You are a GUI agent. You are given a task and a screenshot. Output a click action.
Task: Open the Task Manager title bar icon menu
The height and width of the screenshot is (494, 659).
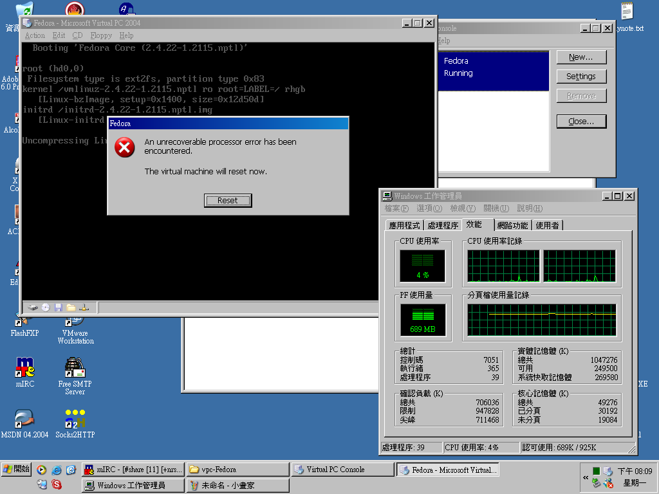click(x=387, y=196)
